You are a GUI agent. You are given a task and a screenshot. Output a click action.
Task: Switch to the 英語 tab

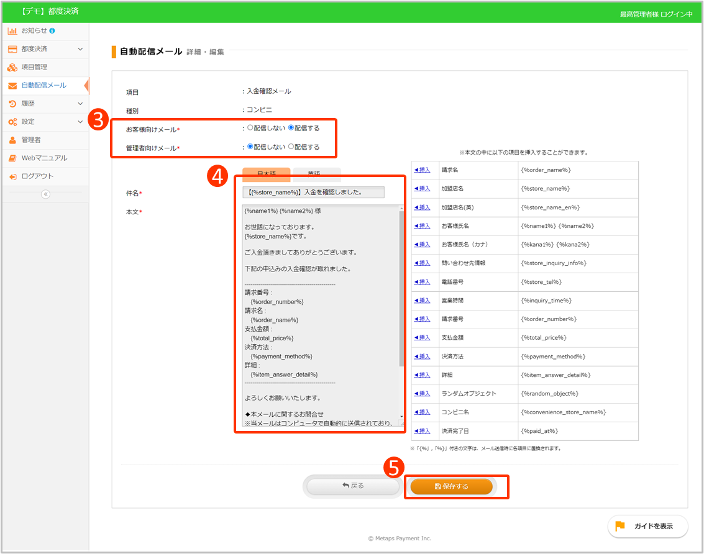coord(317,175)
